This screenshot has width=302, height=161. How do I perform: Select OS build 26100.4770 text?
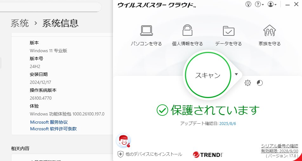[x=41, y=98]
